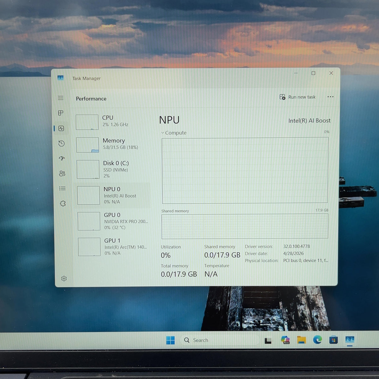This screenshot has width=379, height=379.
Task: Expand the Compute graph selector chevron
Action: tap(163, 133)
